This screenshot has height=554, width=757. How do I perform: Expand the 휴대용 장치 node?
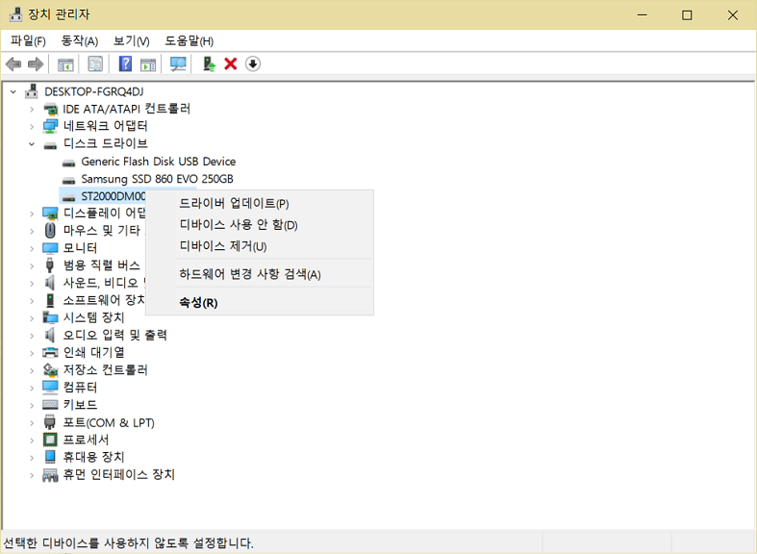tap(32, 458)
